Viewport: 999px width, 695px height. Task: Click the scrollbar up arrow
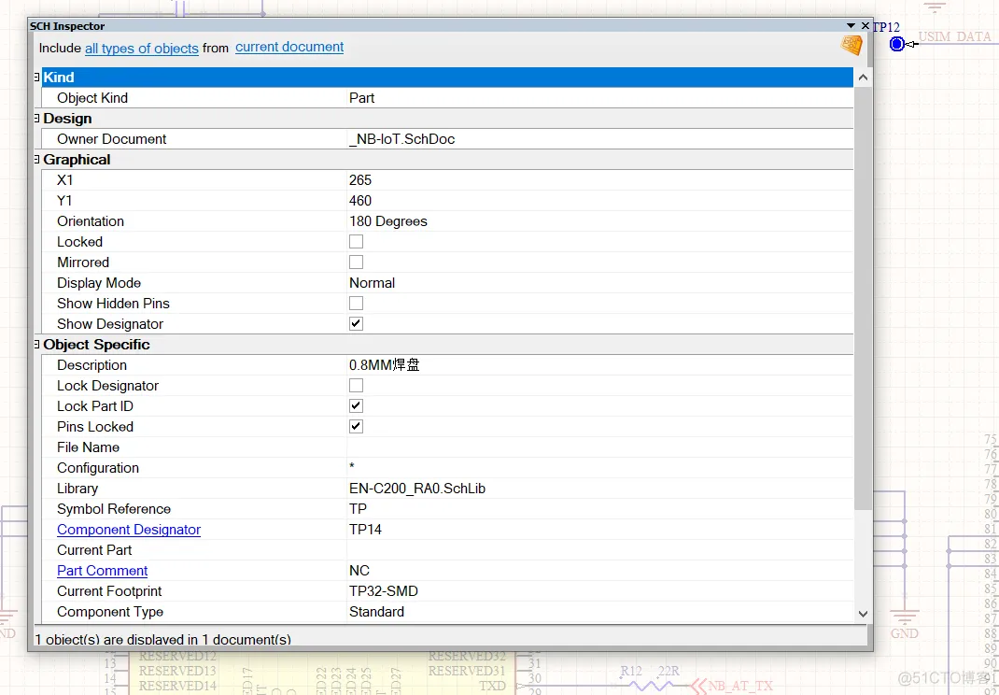click(x=863, y=78)
